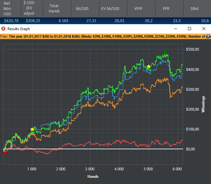
Task: Click the Hands horizontal axis label
Action: [93, 177]
